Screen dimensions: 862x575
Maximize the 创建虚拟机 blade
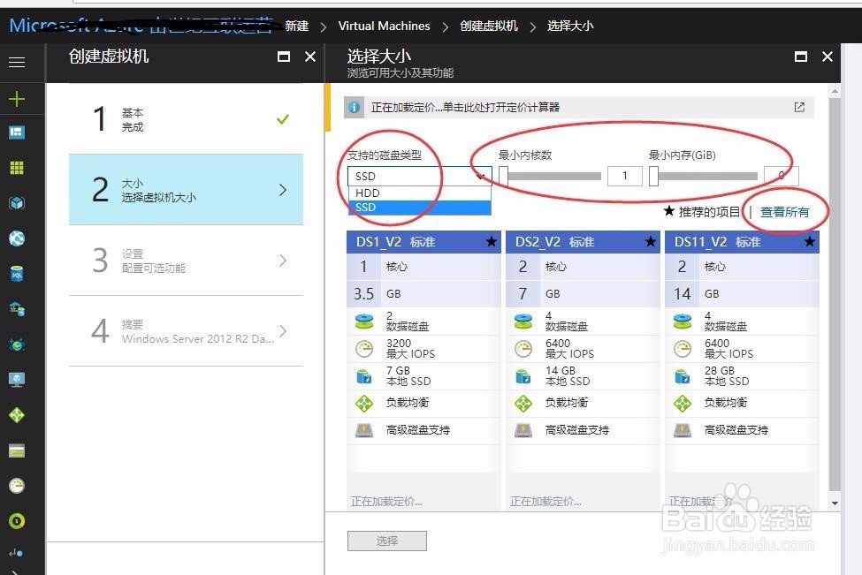pyautogui.click(x=284, y=57)
